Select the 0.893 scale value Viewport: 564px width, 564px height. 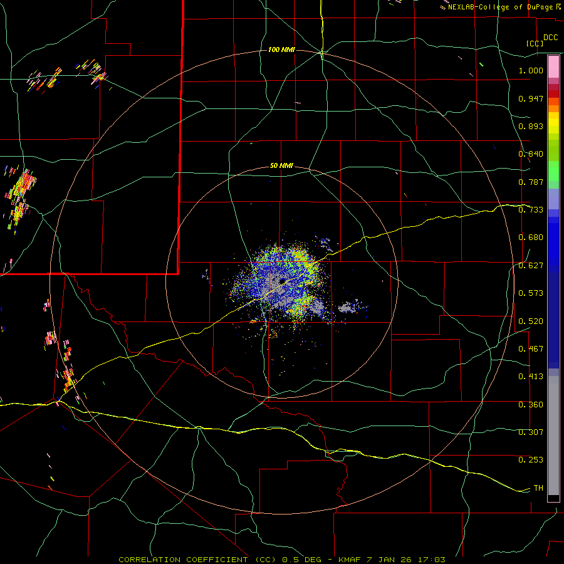pos(531,126)
